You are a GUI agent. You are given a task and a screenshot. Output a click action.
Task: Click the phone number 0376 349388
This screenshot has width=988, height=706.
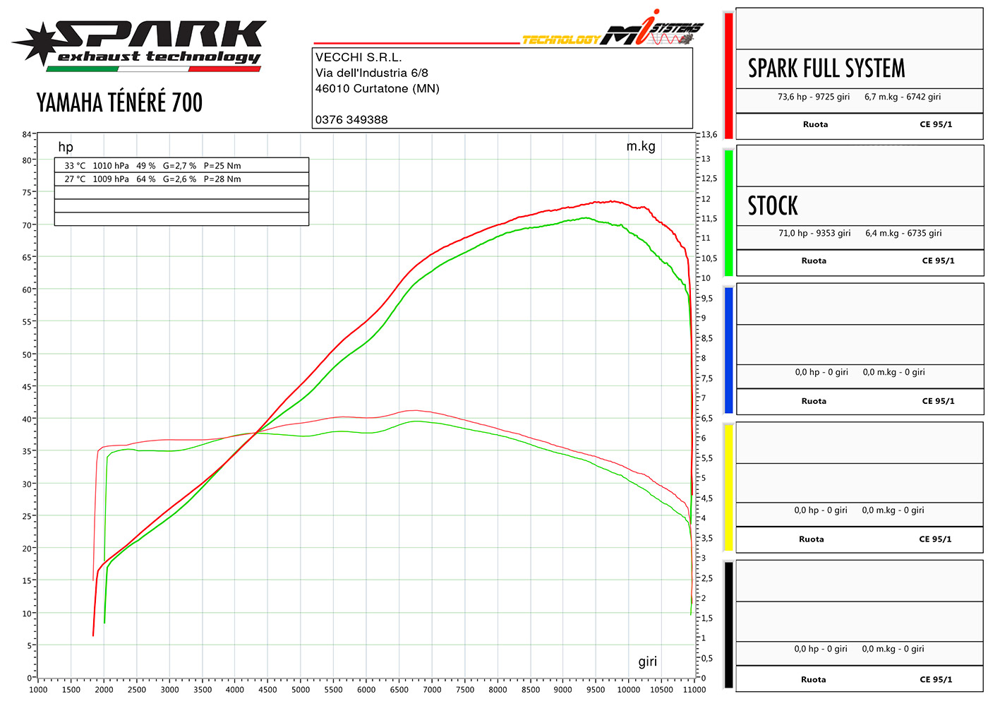point(351,119)
